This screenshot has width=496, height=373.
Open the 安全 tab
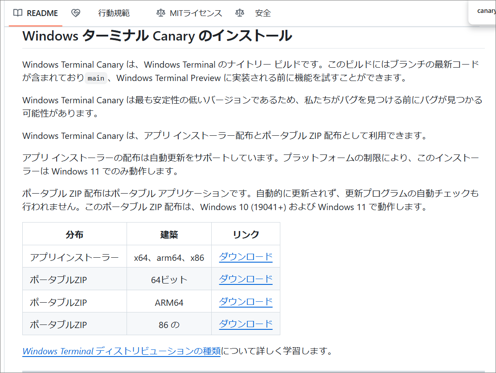click(263, 13)
